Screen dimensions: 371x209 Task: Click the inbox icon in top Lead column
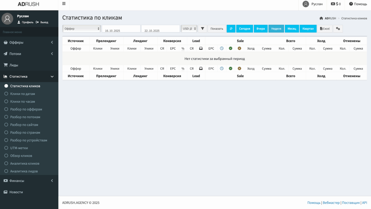tap(201, 48)
